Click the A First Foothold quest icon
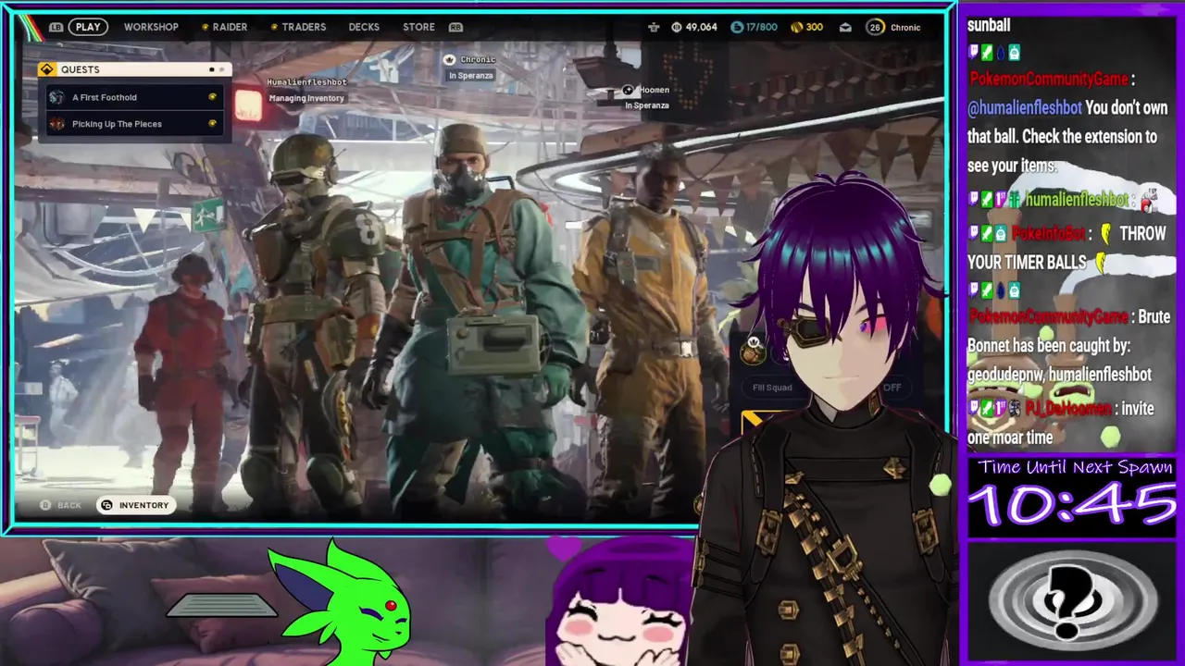 point(57,97)
